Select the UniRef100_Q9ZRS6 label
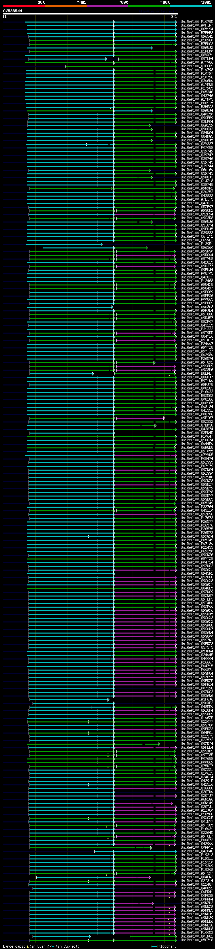215x949 pixels. (x=197, y=514)
